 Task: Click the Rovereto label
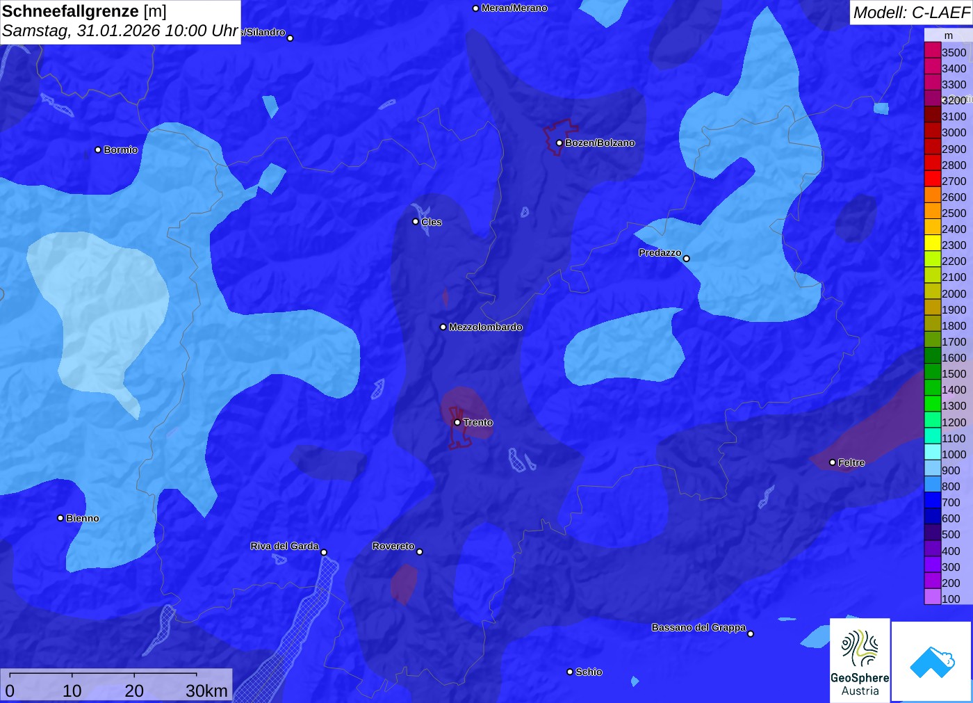[393, 546]
